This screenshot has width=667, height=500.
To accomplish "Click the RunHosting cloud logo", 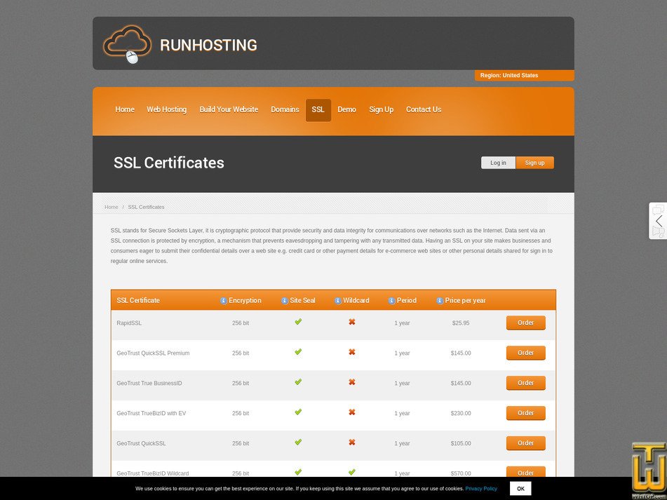I will (x=127, y=42).
